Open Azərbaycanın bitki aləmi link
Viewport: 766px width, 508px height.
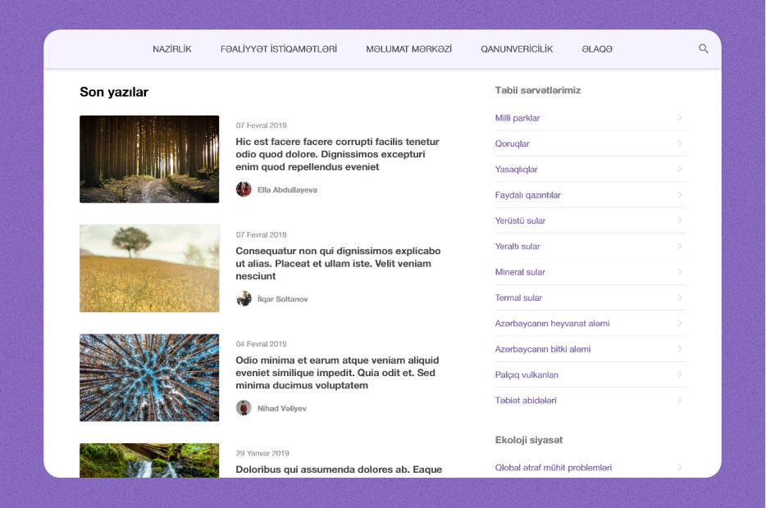coord(543,349)
